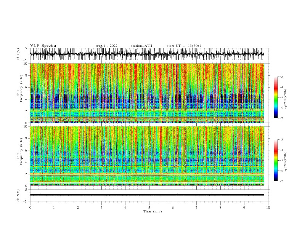Select the "ch.1 Frequency (kHz)" axis label
Viewport: 302px width, 233px height.
pyautogui.click(x=20, y=88)
